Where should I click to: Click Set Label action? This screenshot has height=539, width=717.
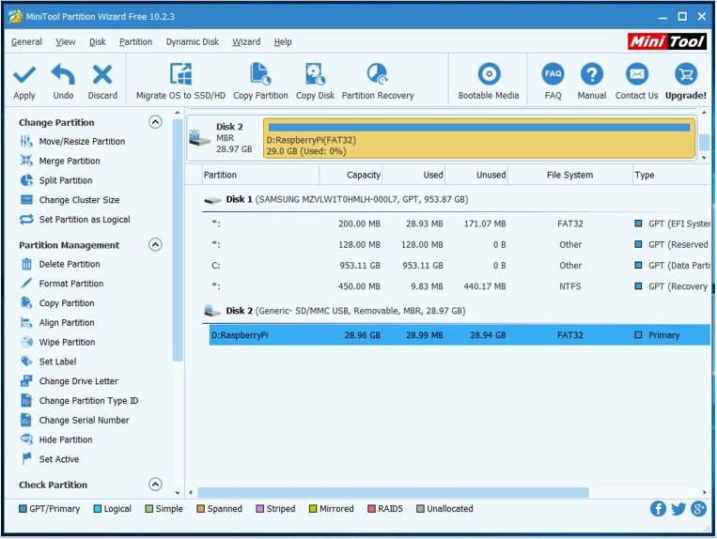57,362
